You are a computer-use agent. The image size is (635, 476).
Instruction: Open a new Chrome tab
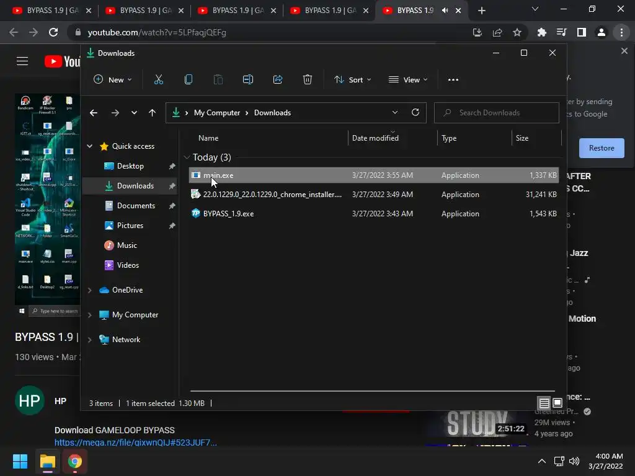[481, 11]
